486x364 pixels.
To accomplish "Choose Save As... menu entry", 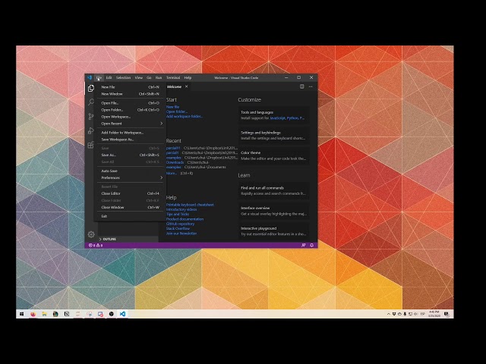I will (x=130, y=155).
